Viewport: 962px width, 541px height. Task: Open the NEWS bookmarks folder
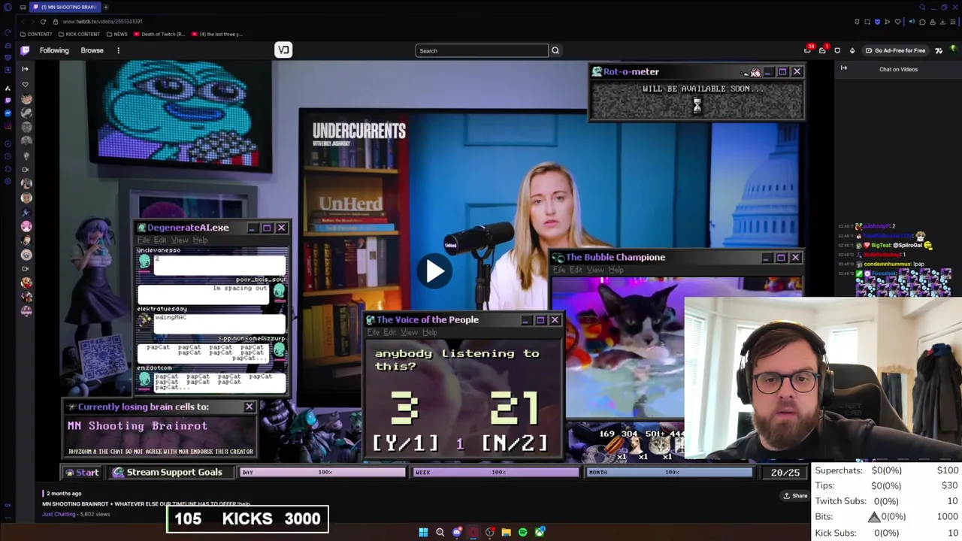tap(116, 34)
